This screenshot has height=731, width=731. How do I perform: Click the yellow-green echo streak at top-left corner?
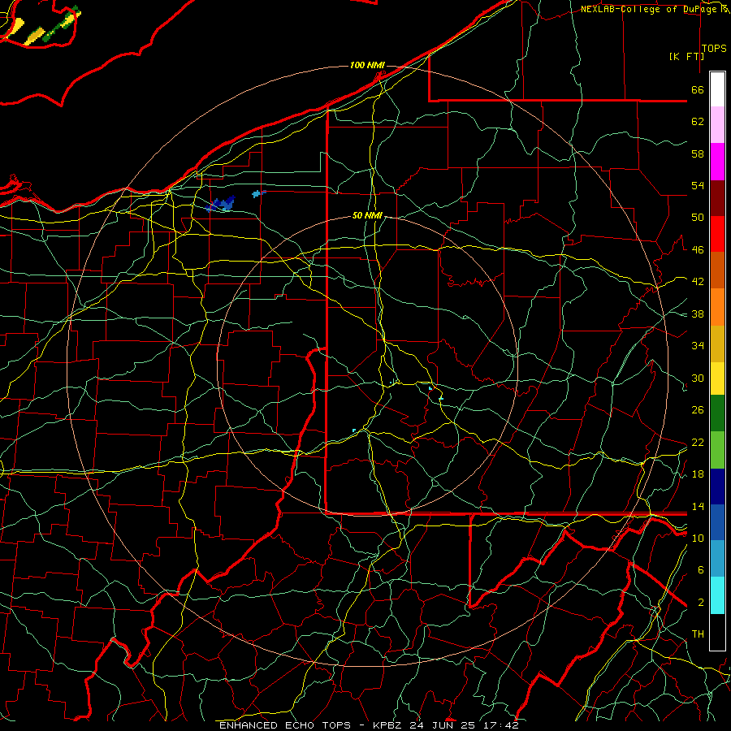pos(63,24)
